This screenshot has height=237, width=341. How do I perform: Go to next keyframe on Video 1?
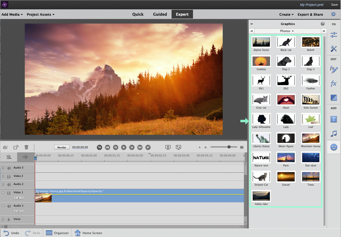(x=22, y=198)
